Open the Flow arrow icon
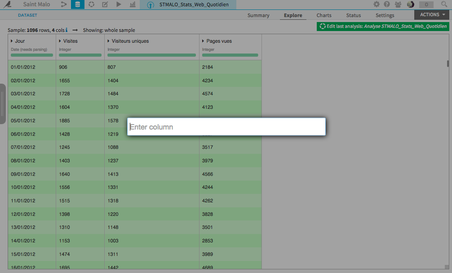Image resolution: width=452 pixels, height=273 pixels. [64, 4]
